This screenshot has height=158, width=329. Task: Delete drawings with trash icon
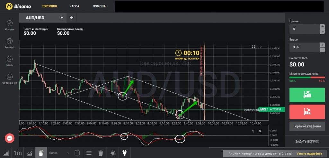(x=101, y=153)
